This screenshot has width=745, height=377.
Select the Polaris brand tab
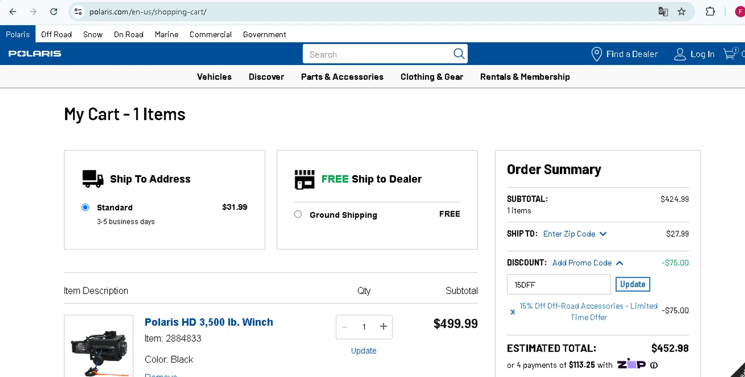(x=18, y=34)
